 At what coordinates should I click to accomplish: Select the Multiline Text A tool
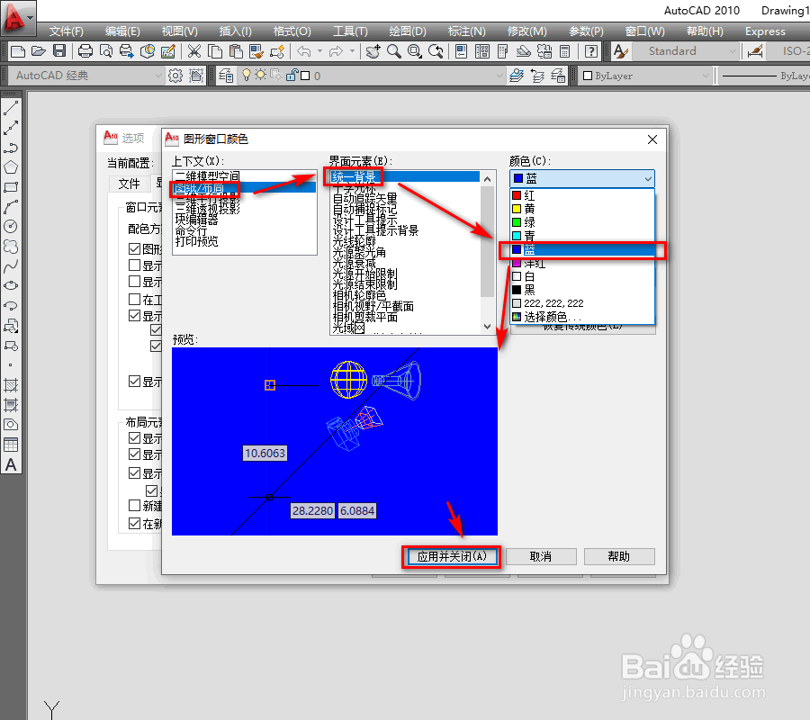click(x=11, y=464)
